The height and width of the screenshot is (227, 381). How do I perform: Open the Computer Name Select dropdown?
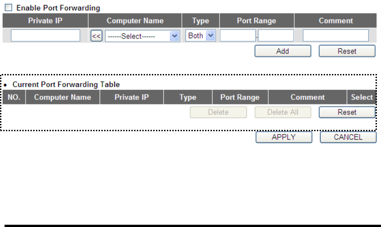click(x=142, y=36)
